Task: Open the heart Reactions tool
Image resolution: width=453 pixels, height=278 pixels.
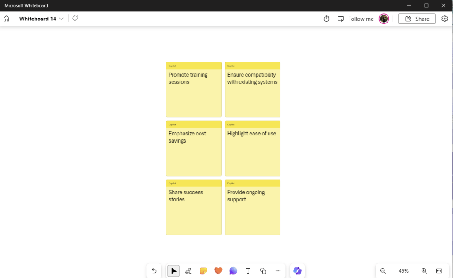Action: point(218,271)
